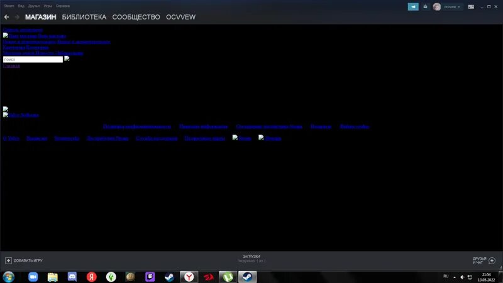Open uTorrent from the taskbar

228,277
